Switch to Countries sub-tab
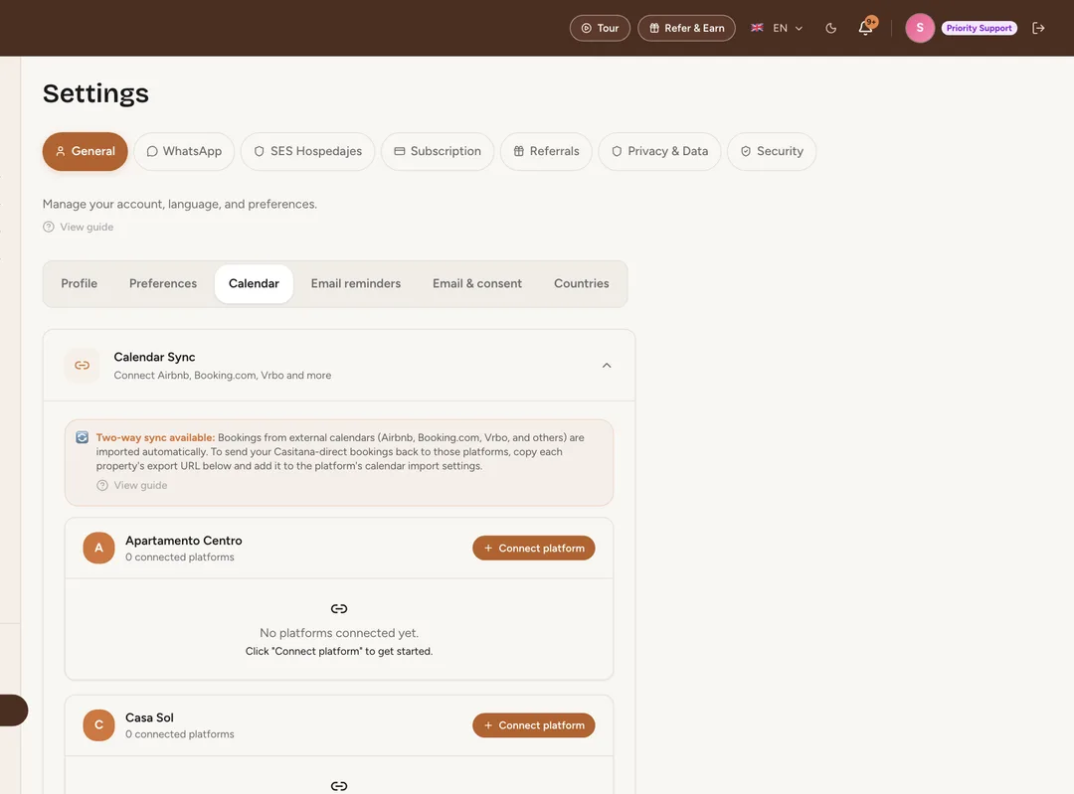Screen dimensions: 1074x794 (582, 284)
